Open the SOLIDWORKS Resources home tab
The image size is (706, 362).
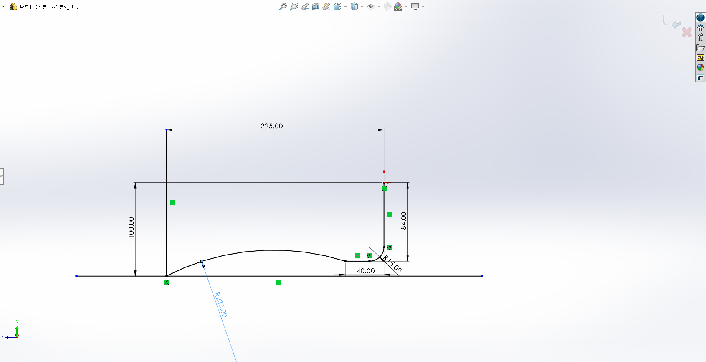[x=701, y=27]
